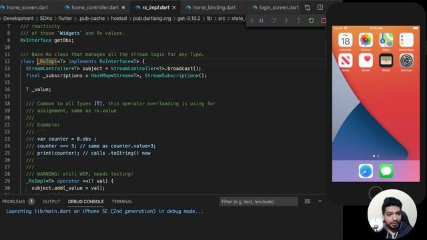Viewport: 427px width, 240px height.
Task: Open Photos app on the simulator
Action: [366, 40]
